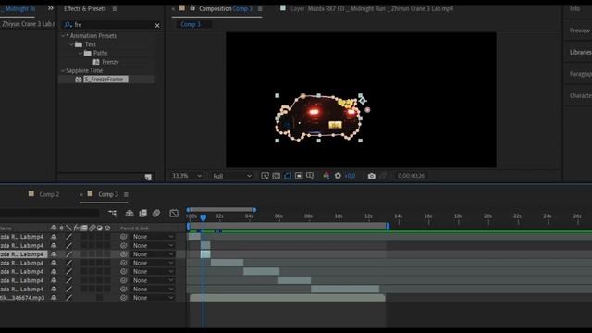Click the work area end handle
Screen dimensions: 592x333
click(x=388, y=226)
